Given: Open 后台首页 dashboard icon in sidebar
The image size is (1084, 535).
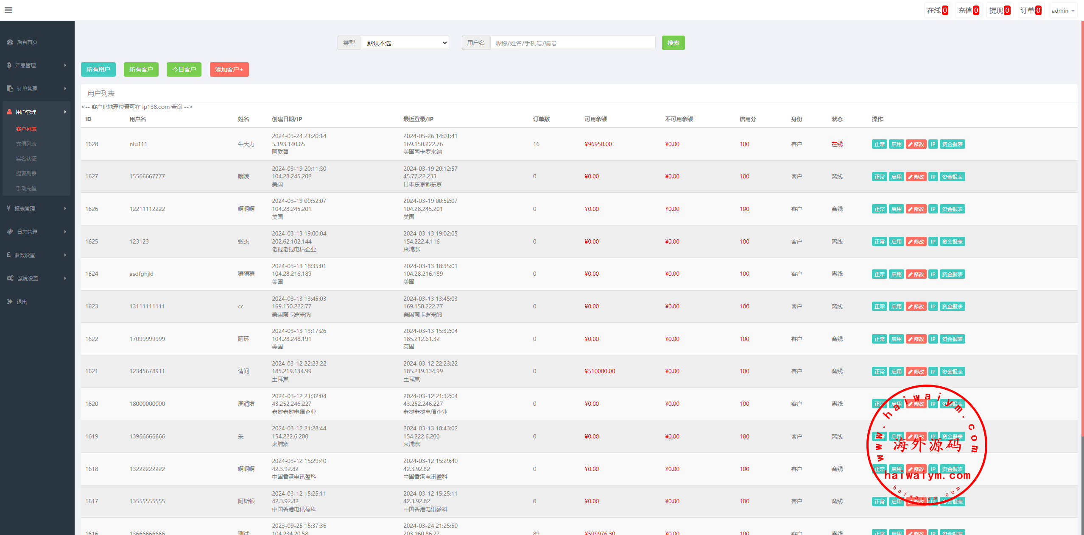Looking at the screenshot, I should (10, 42).
